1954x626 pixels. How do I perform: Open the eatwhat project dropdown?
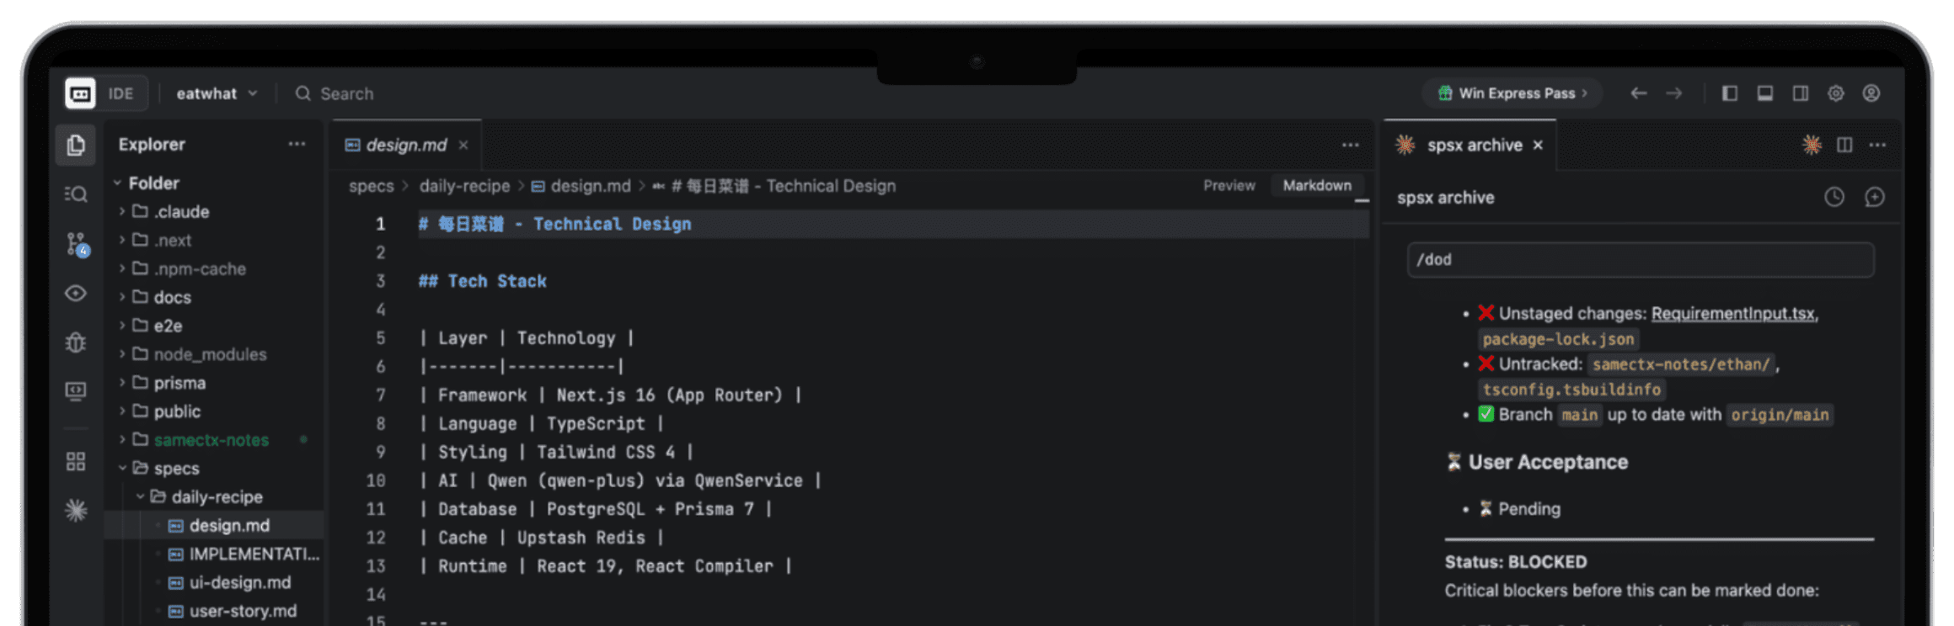pyautogui.click(x=216, y=93)
